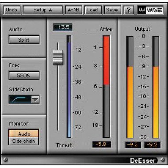This screenshot has width=168, height=168.
Task: Click the Waves logo
Action: (x=151, y=10)
